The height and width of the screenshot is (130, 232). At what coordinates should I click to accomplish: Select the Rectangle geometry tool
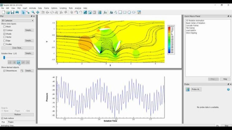tap(125, 12)
